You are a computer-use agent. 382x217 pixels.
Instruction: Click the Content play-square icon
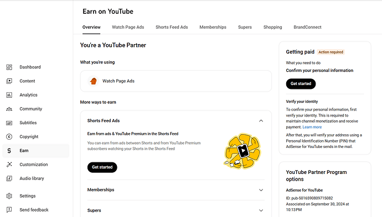click(9, 81)
